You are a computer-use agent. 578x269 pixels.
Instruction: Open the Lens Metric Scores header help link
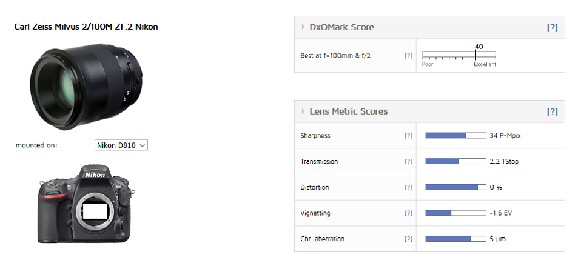coord(552,111)
